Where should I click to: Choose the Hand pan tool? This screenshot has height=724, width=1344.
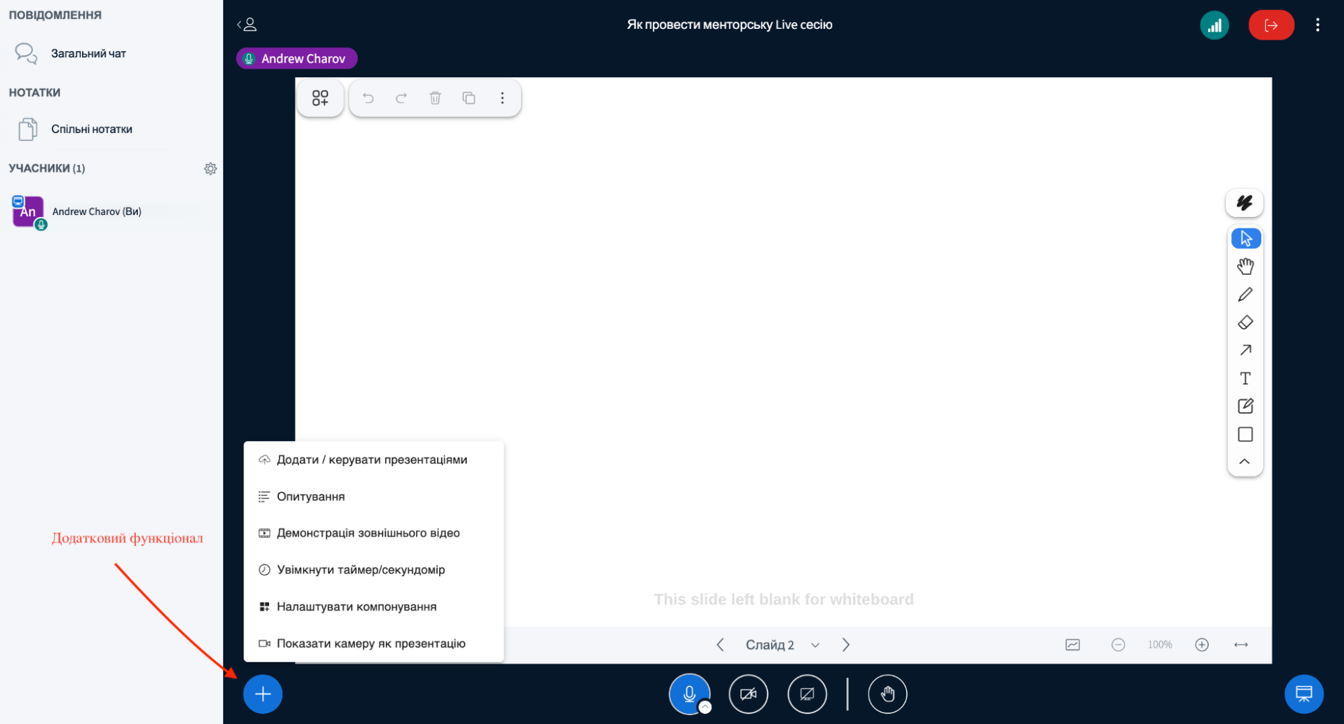point(1244,267)
